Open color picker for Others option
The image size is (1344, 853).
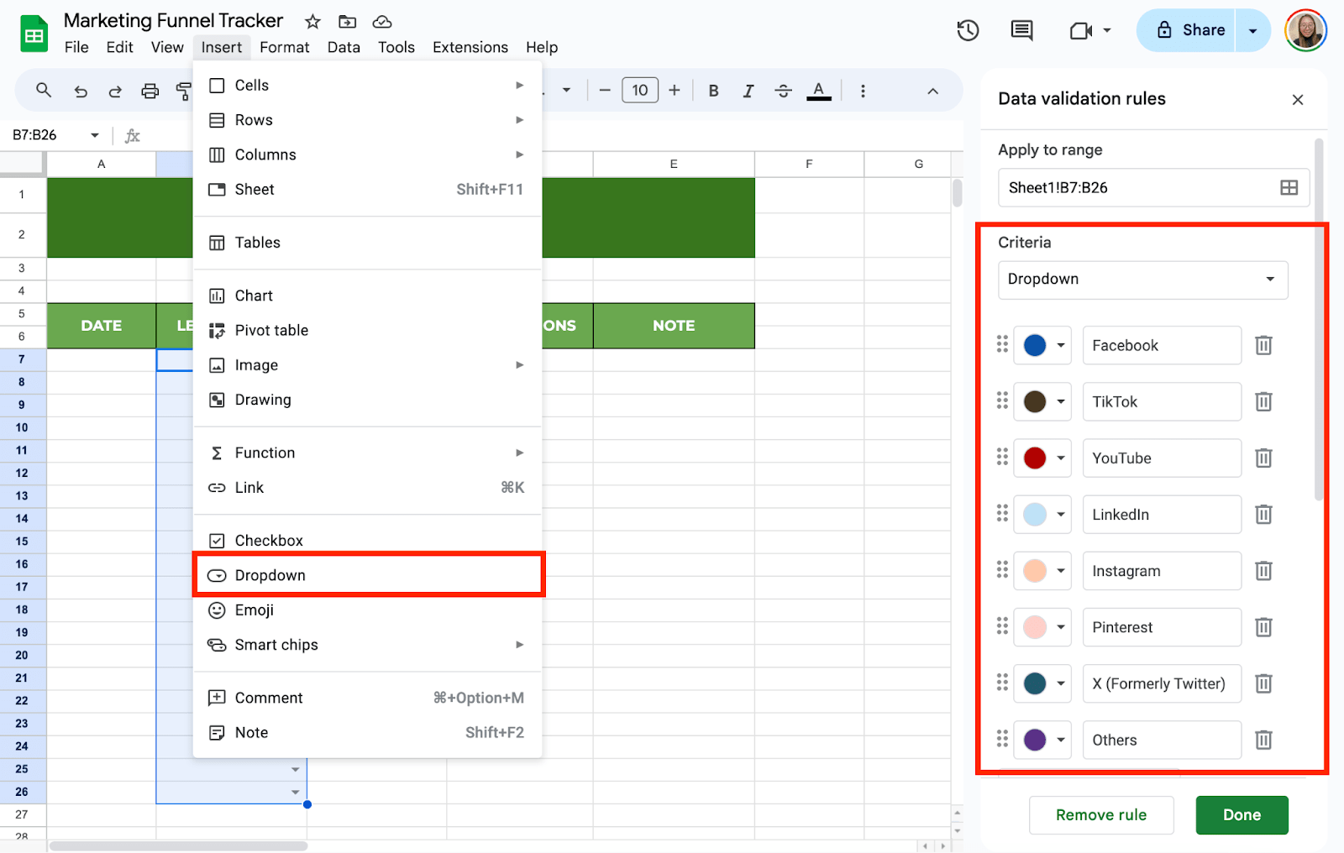tap(1042, 740)
